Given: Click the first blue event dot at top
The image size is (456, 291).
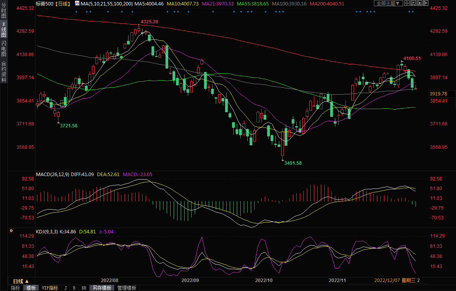Looking at the screenshot, I should pos(76,11).
